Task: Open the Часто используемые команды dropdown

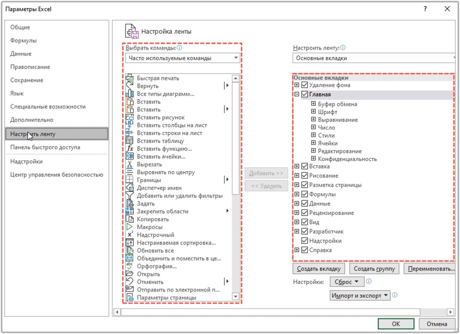Action: (x=182, y=58)
